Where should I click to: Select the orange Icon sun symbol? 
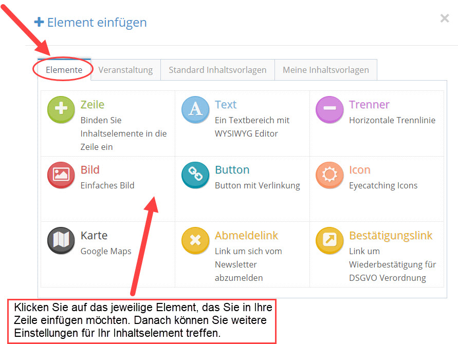pyautogui.click(x=329, y=175)
